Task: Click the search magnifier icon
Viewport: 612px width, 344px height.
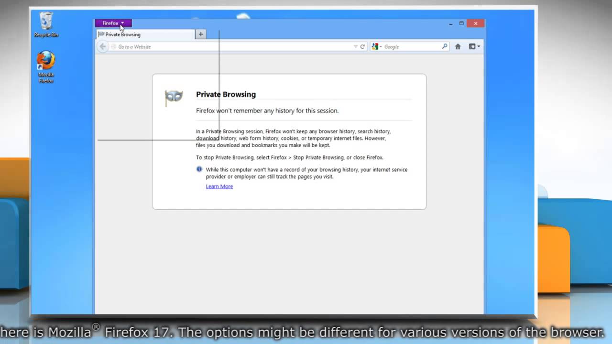Action: click(445, 46)
